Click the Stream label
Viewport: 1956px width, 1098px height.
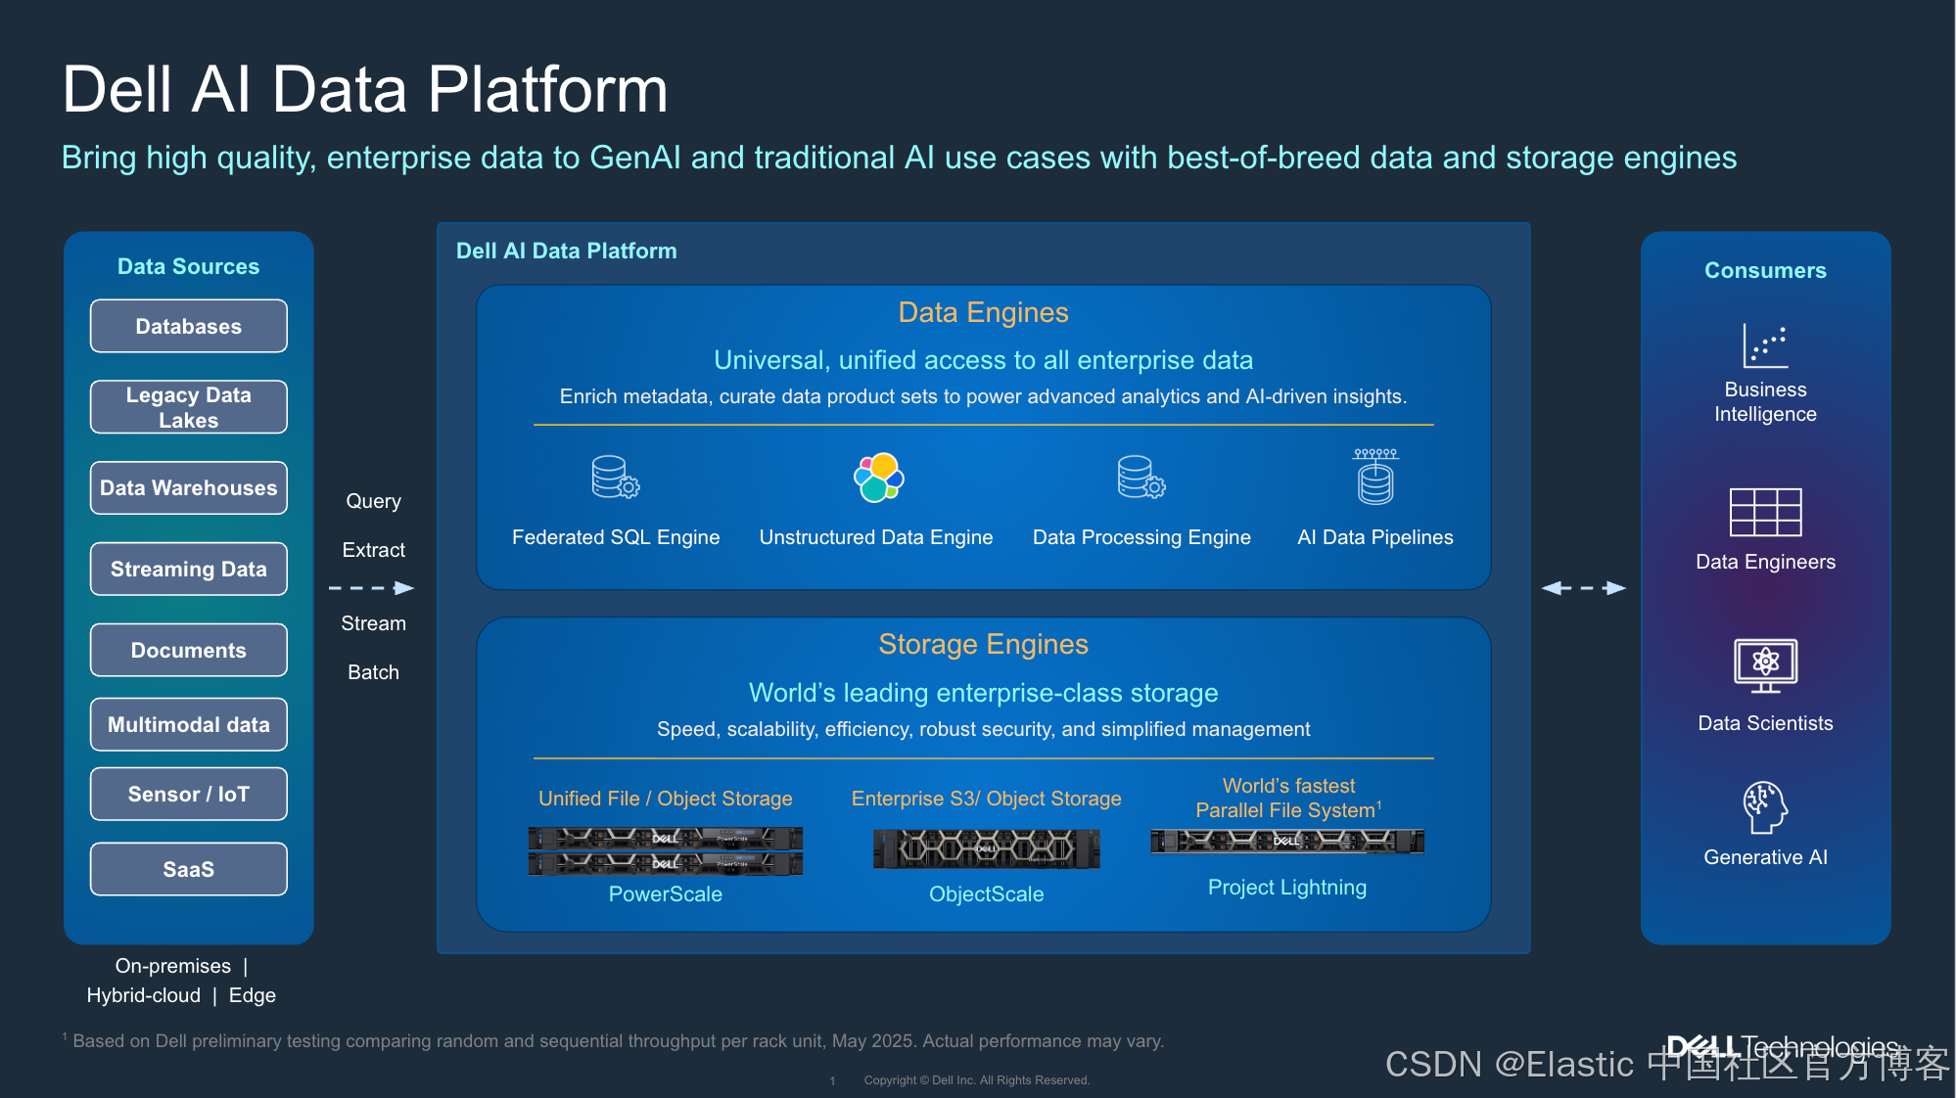click(374, 623)
